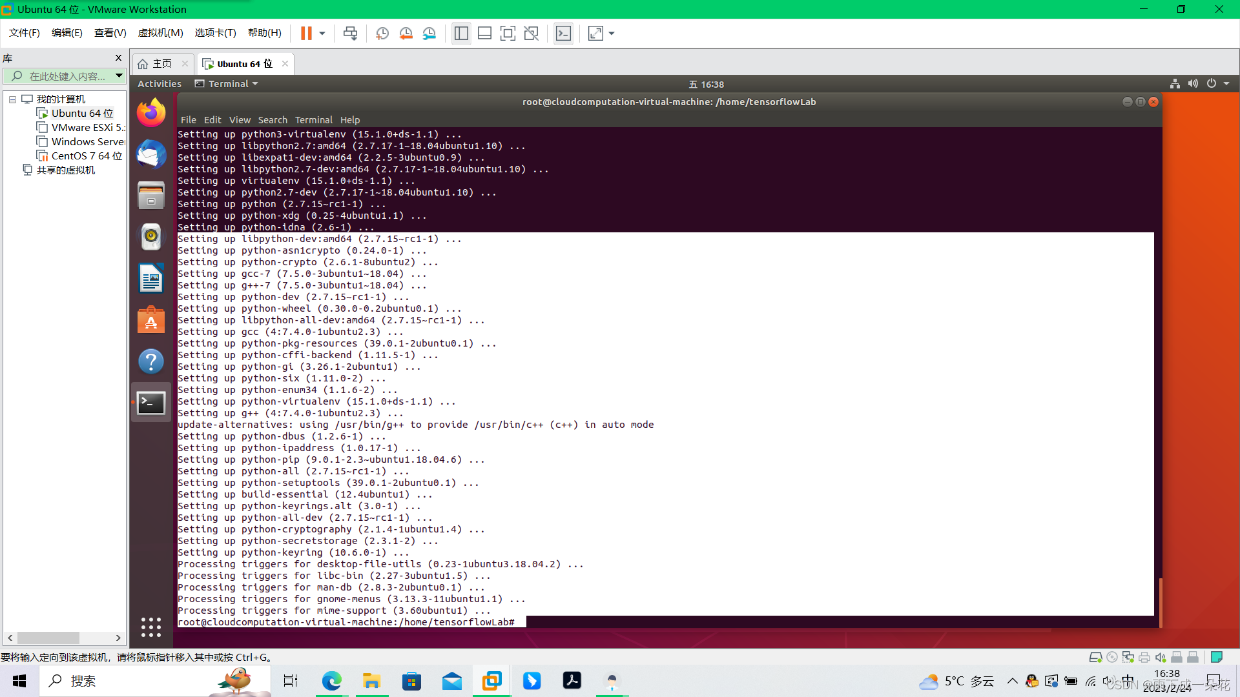Click the Show Applications grid icon

151,627
